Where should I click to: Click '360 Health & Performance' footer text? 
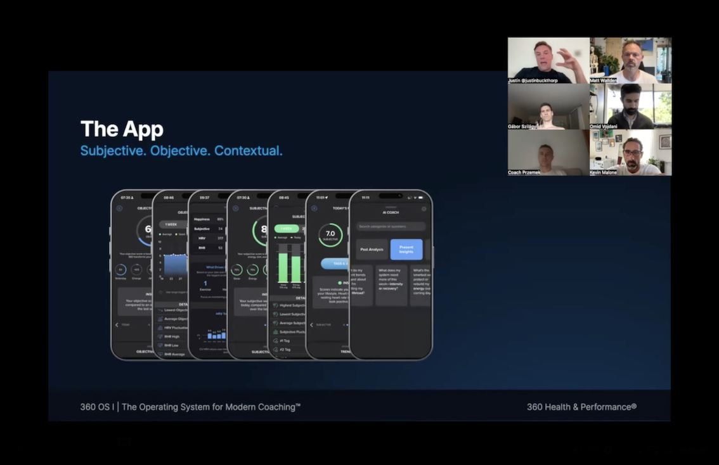(581, 407)
